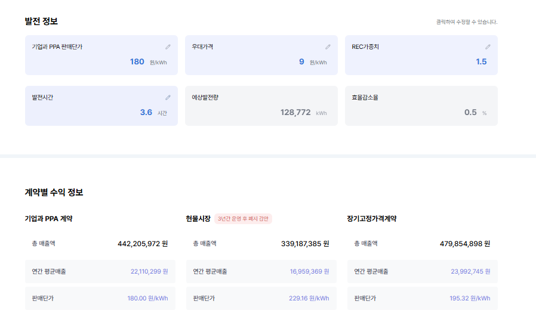Click the 발전 정보 section title

[x=41, y=21]
